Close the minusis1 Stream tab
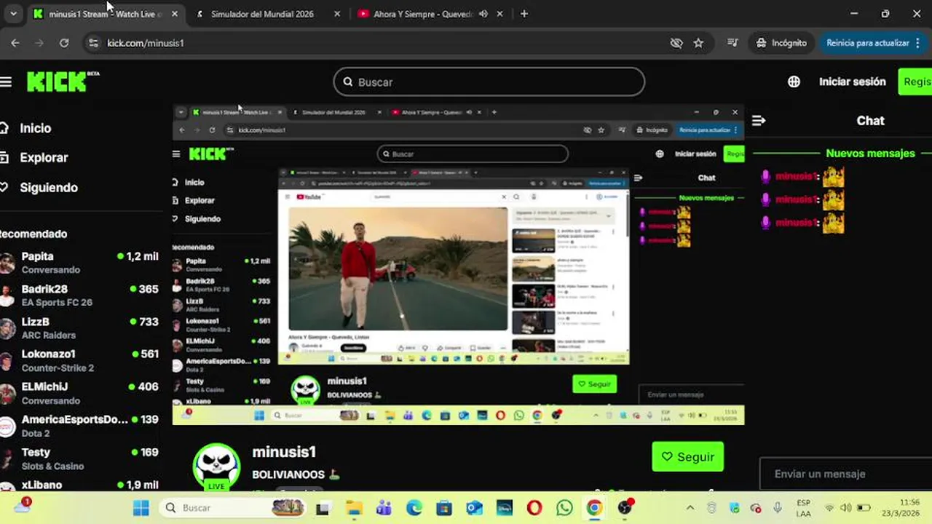The width and height of the screenshot is (932, 524). coord(175,14)
